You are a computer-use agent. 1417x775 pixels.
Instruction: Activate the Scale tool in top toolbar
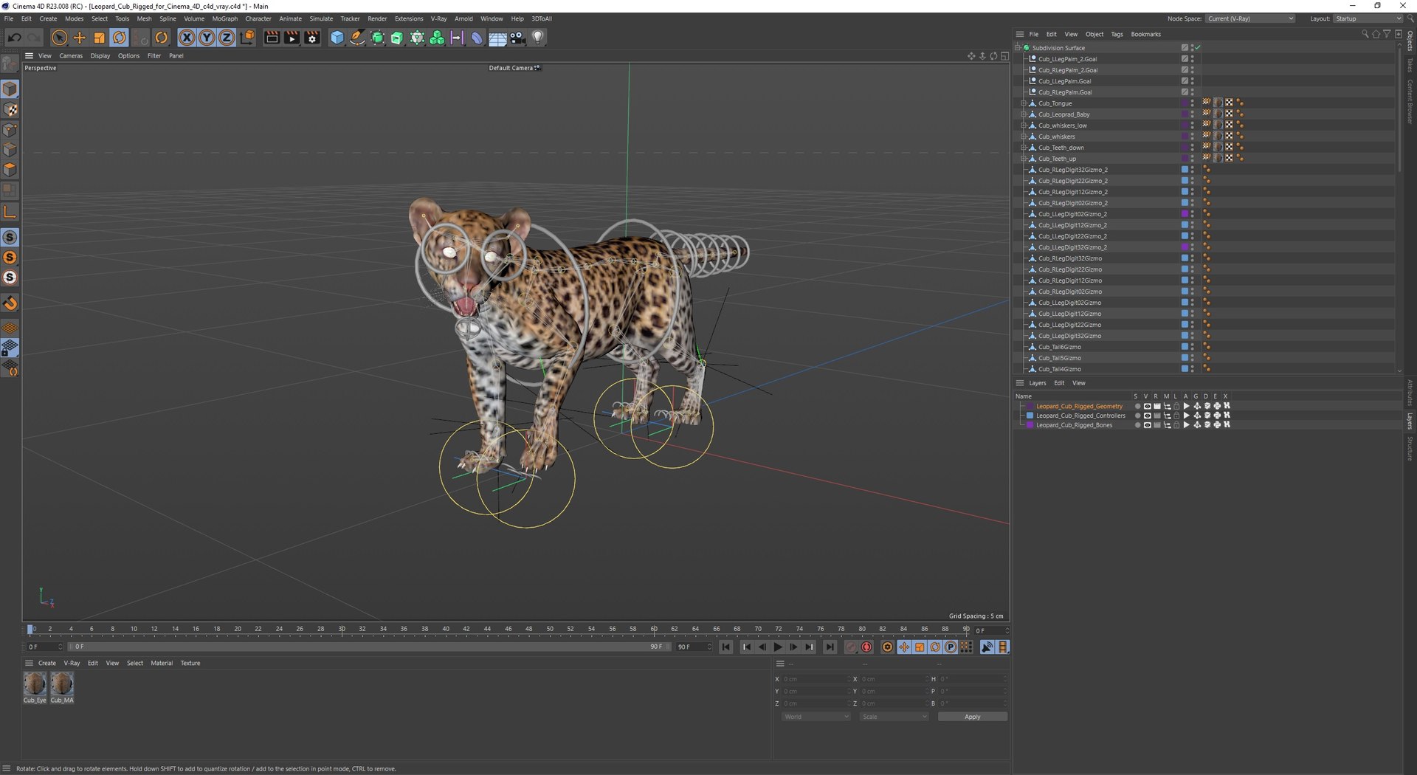tap(100, 38)
